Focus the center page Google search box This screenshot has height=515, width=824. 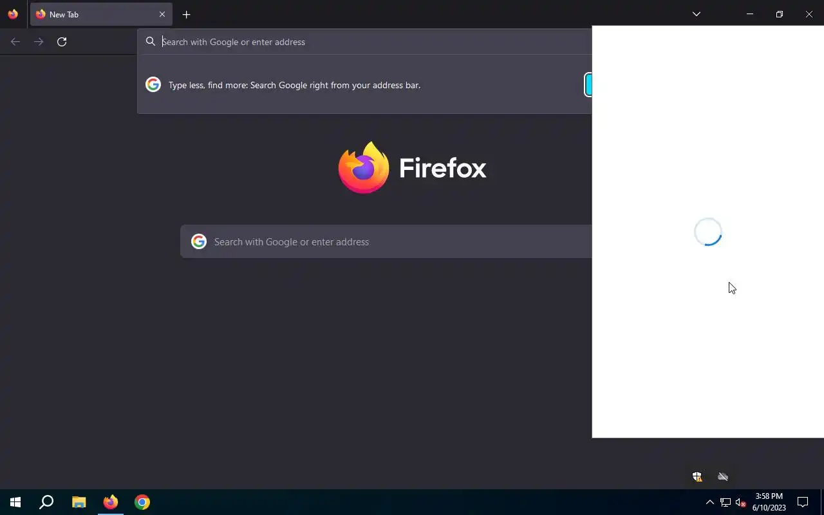(386, 242)
